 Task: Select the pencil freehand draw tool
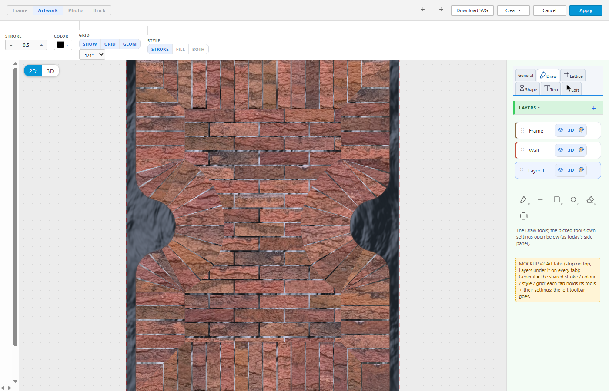523,200
